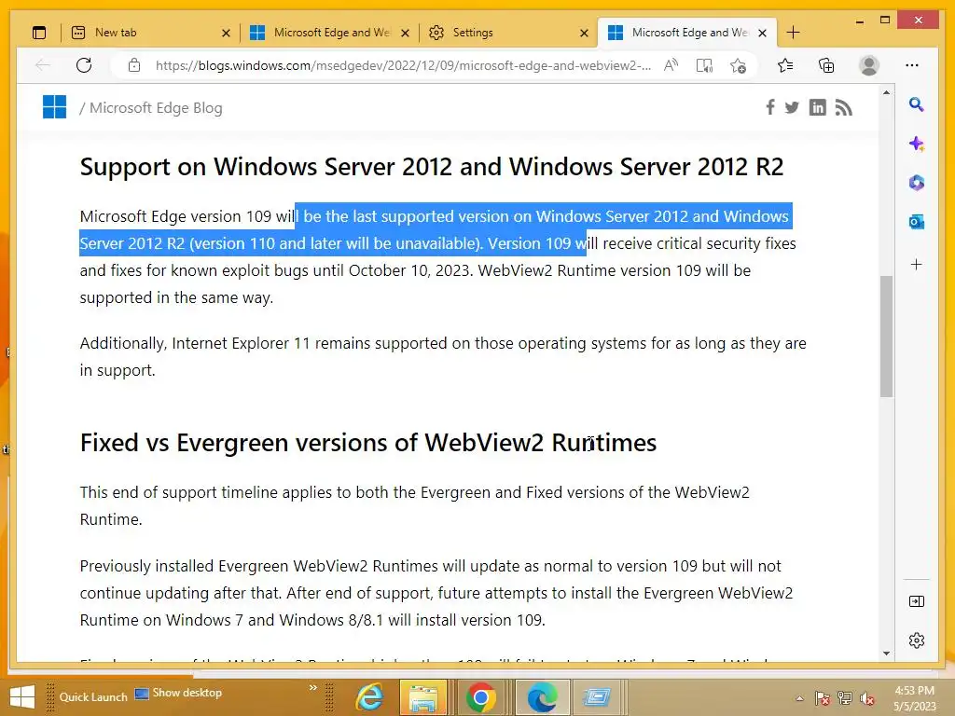Open network tray icon

coord(845,698)
